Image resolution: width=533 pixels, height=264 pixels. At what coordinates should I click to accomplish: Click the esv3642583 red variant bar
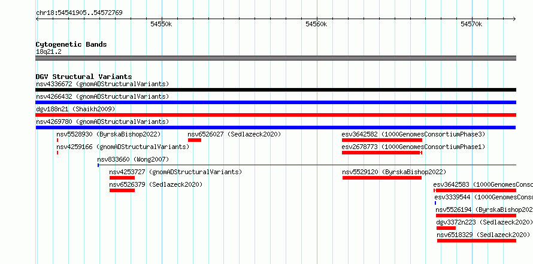475,190
